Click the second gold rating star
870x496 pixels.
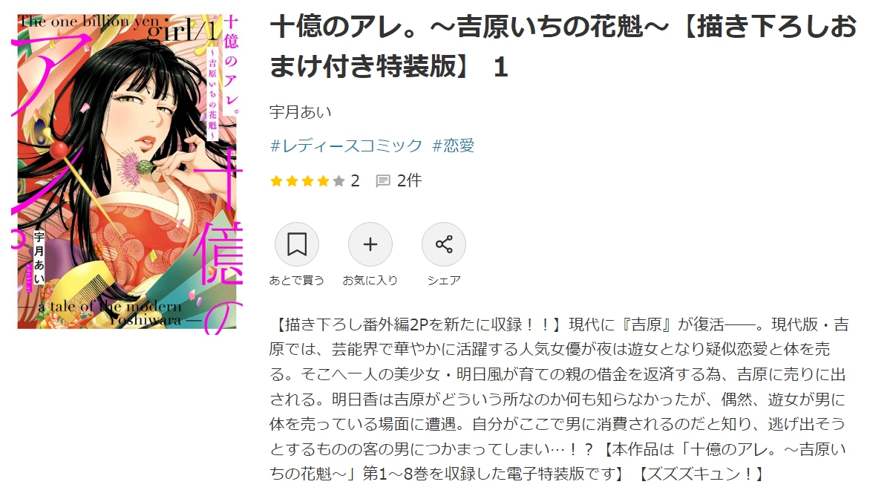tap(292, 181)
